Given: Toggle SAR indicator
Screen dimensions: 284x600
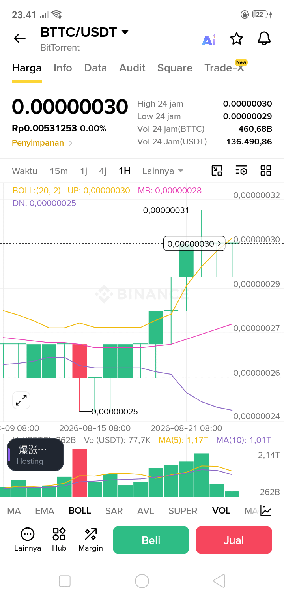Looking at the screenshot, I should [114, 511].
